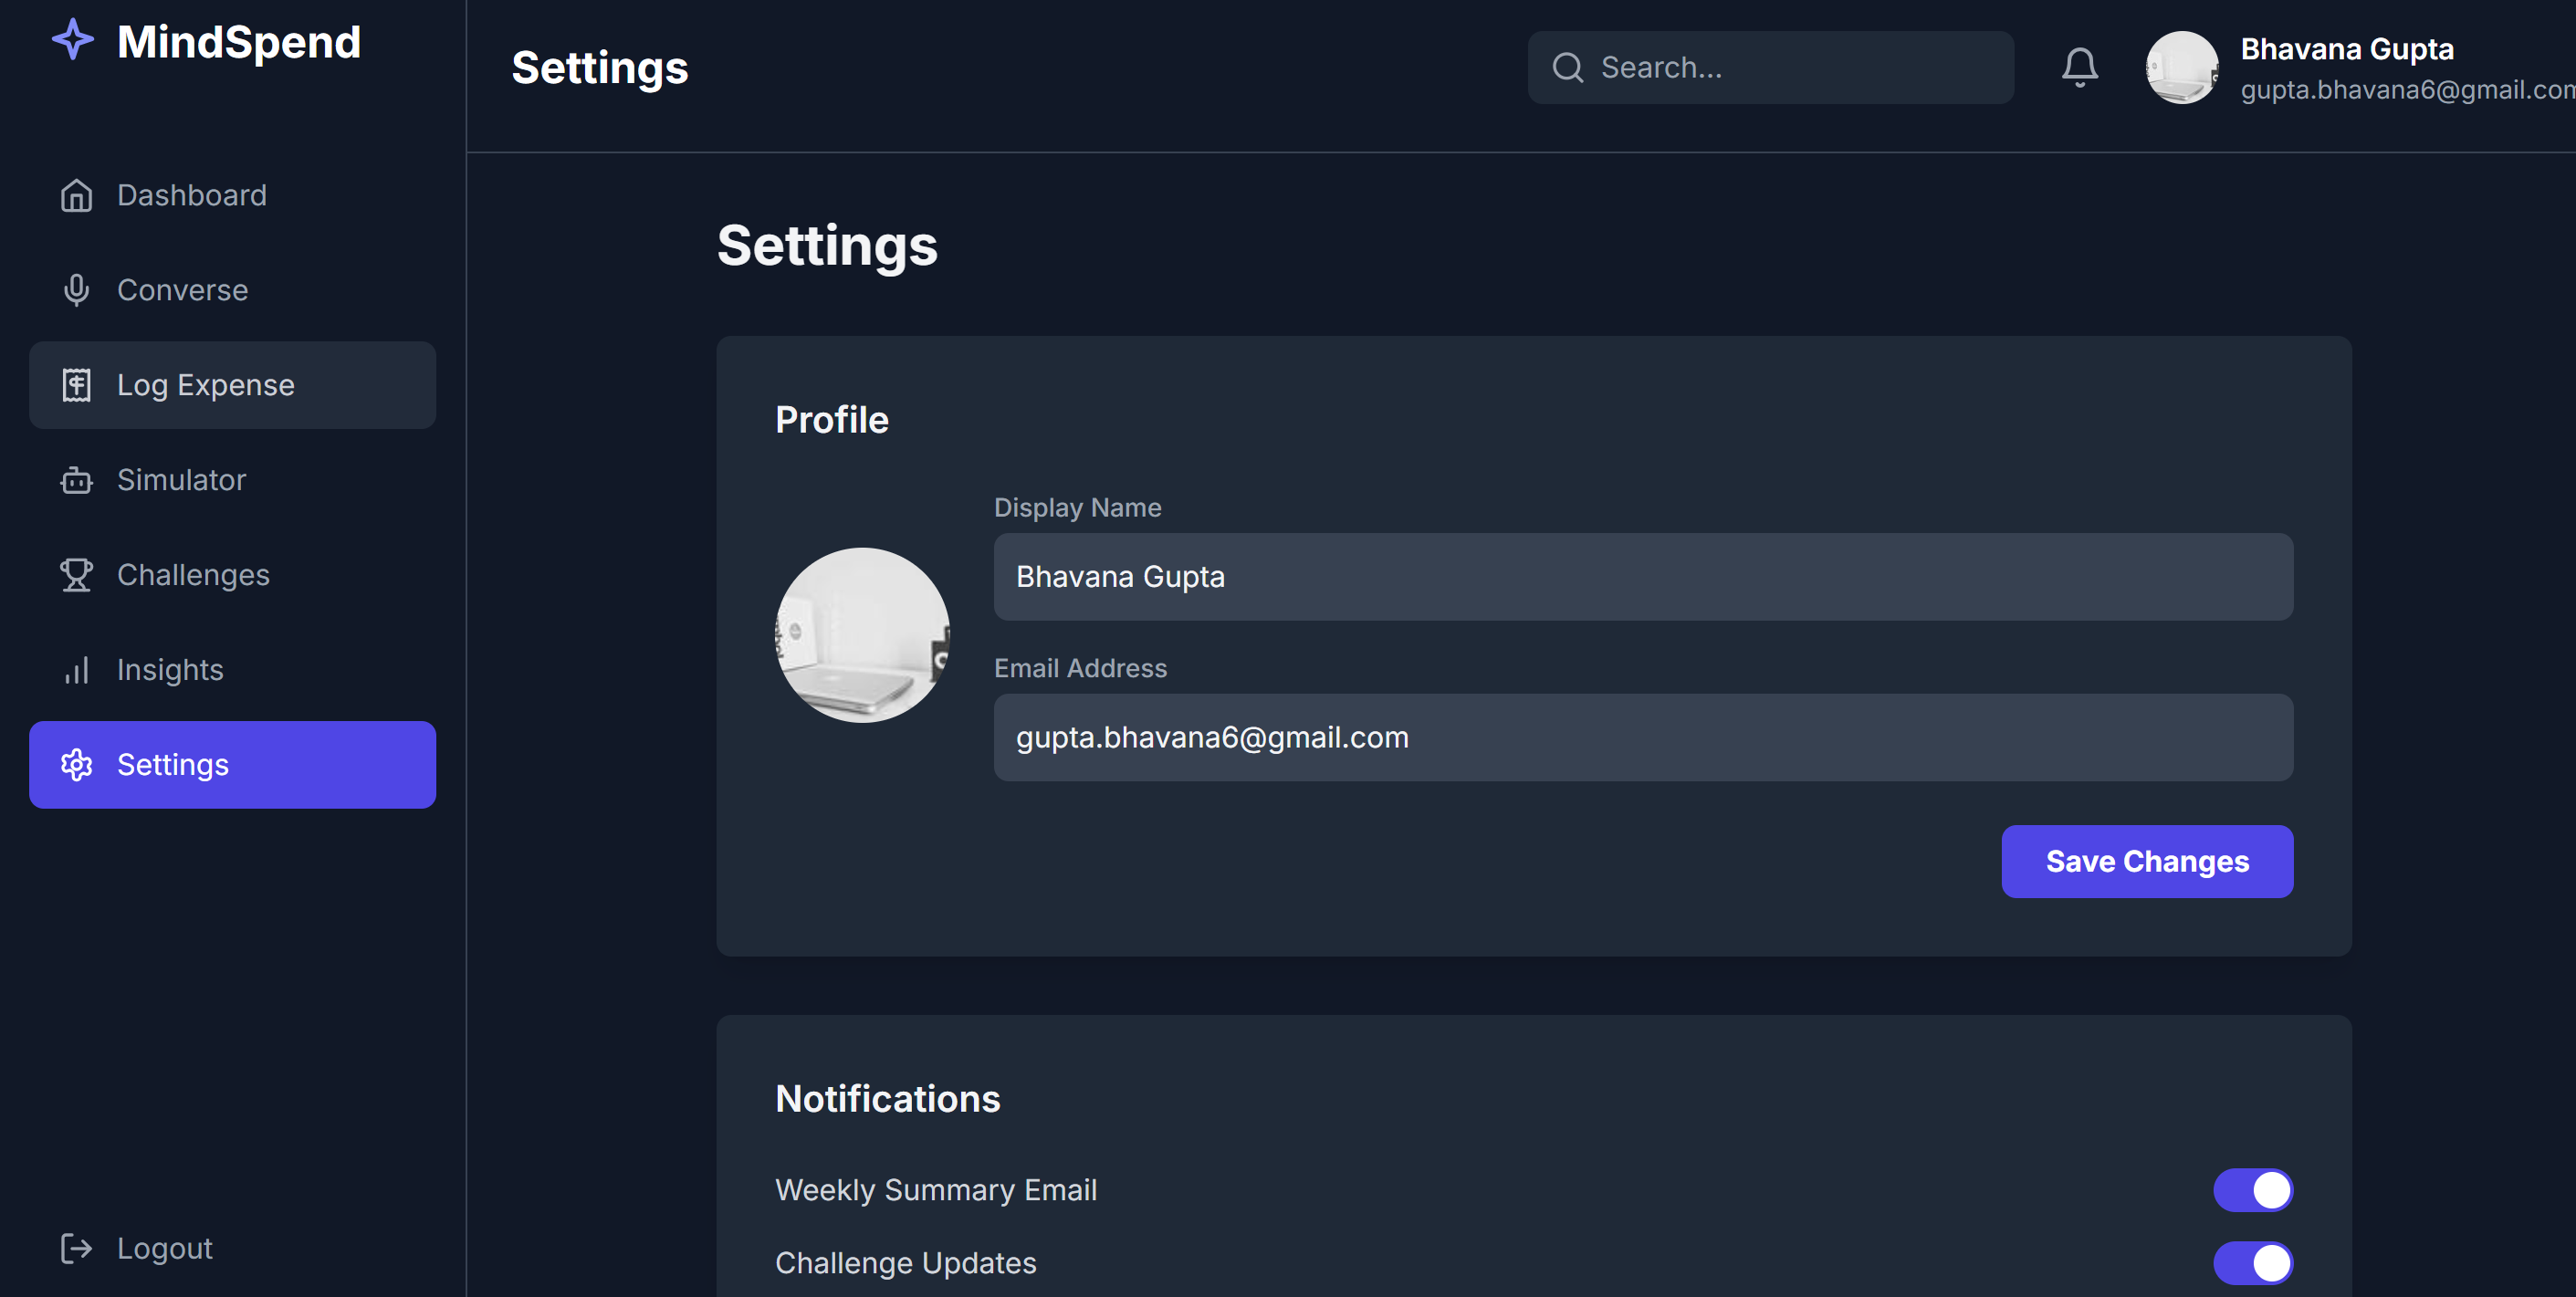2576x1297 pixels.
Task: Disable the Weekly Summary Email toggle
Action: (2252, 1190)
